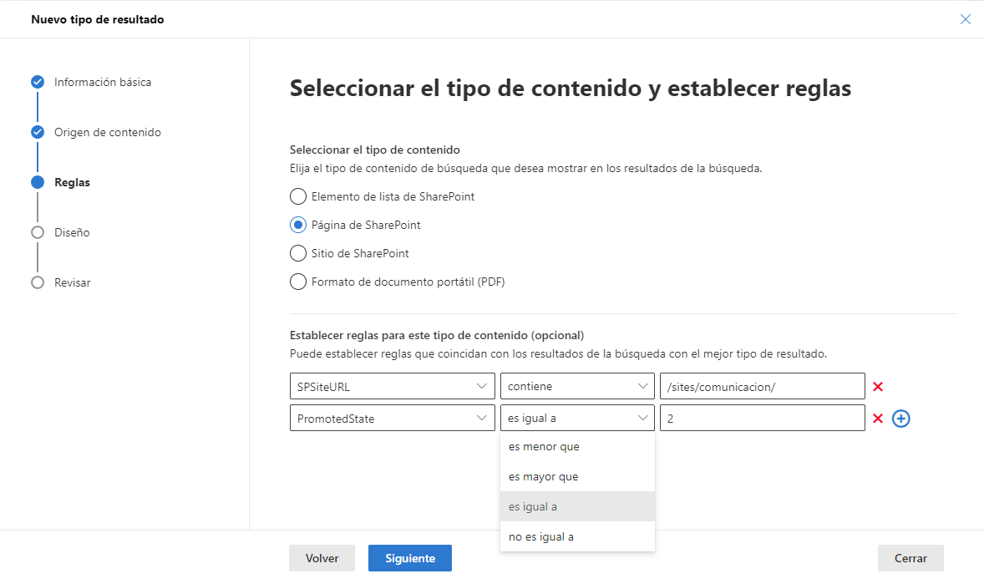984x584 pixels.
Task: Click the empty step circle for Revisar
Action: tap(38, 282)
